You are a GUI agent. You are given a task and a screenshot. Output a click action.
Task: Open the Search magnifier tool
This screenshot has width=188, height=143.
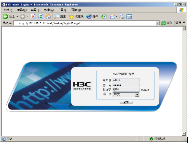[57, 17]
